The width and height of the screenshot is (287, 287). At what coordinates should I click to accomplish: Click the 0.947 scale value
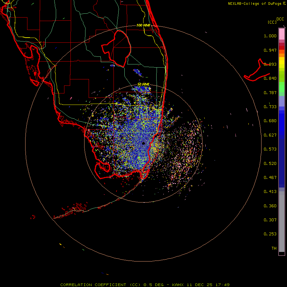(270, 50)
